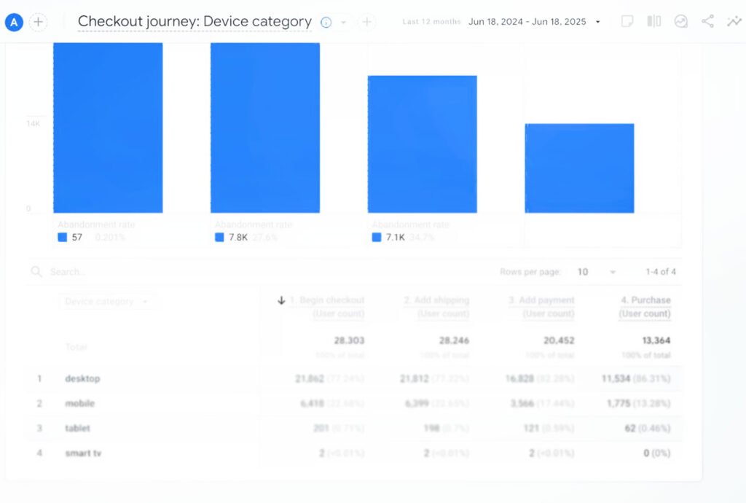
Task: Click the total value 20,452
Action: click(x=559, y=340)
